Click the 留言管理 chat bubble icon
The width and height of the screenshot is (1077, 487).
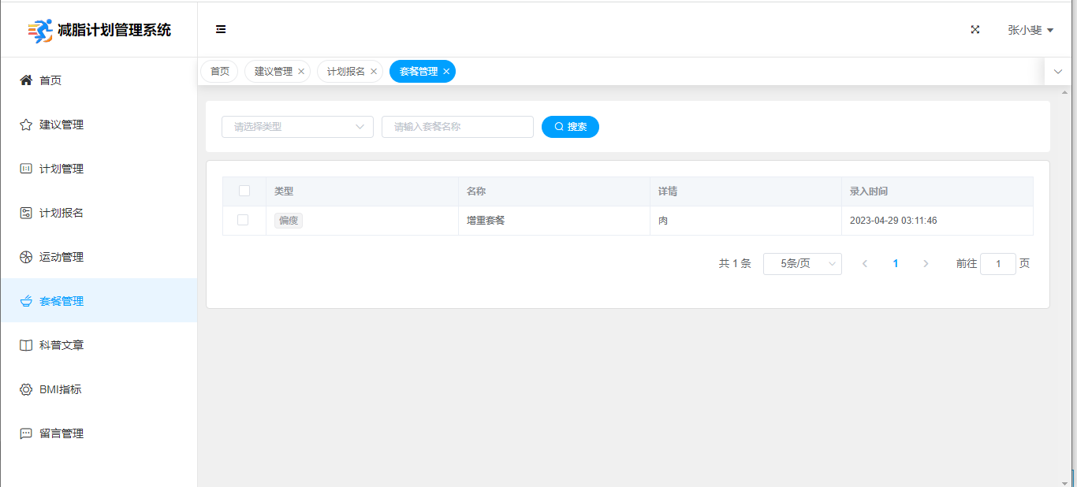click(x=26, y=433)
